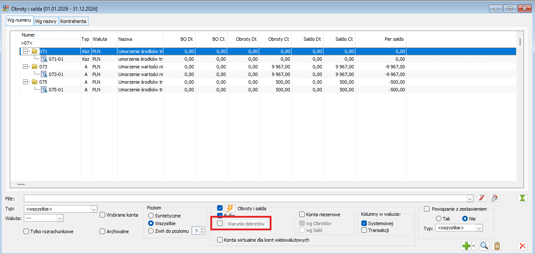535x254 pixels.
Task: Click the red X cancel icon
Action: [x=523, y=246]
